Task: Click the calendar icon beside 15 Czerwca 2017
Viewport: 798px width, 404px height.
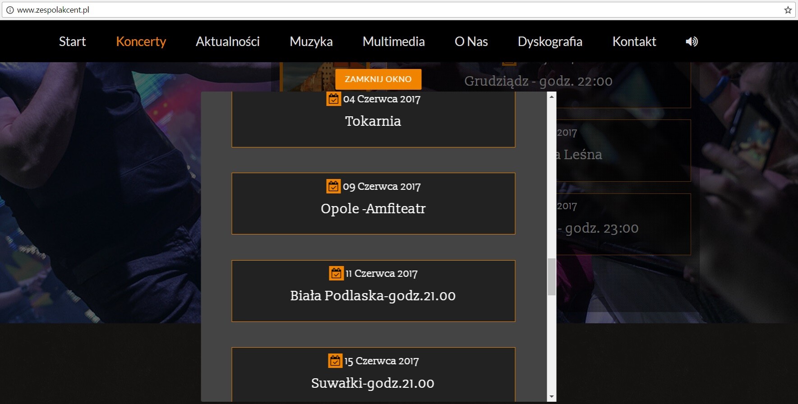Action: pos(335,361)
